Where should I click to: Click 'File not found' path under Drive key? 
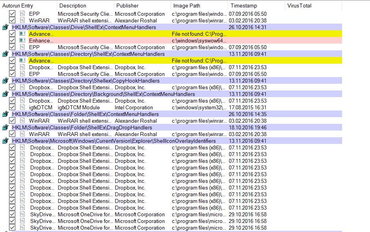point(199,34)
